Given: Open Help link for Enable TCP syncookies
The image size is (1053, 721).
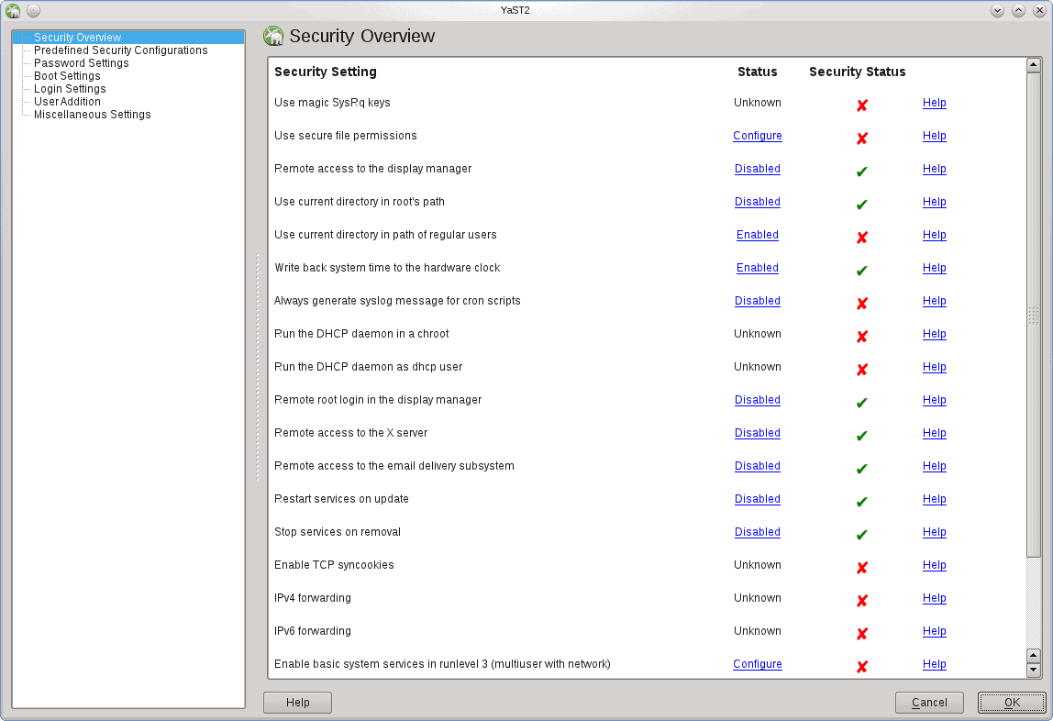Looking at the screenshot, I should pos(934,565).
